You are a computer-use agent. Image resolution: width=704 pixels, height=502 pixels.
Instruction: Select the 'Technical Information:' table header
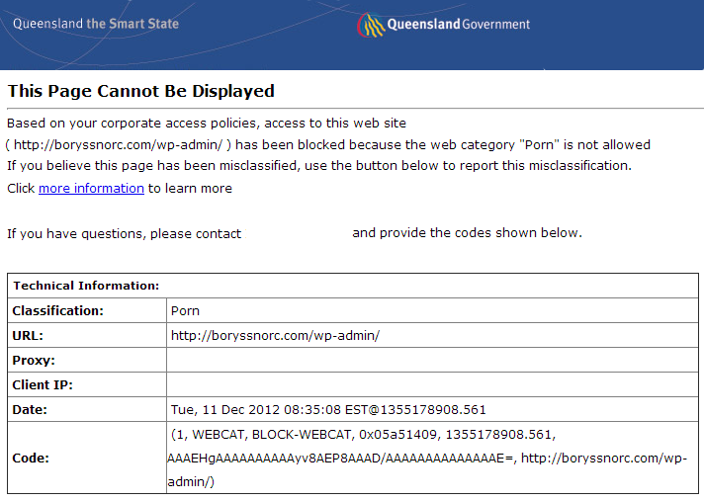pos(86,286)
